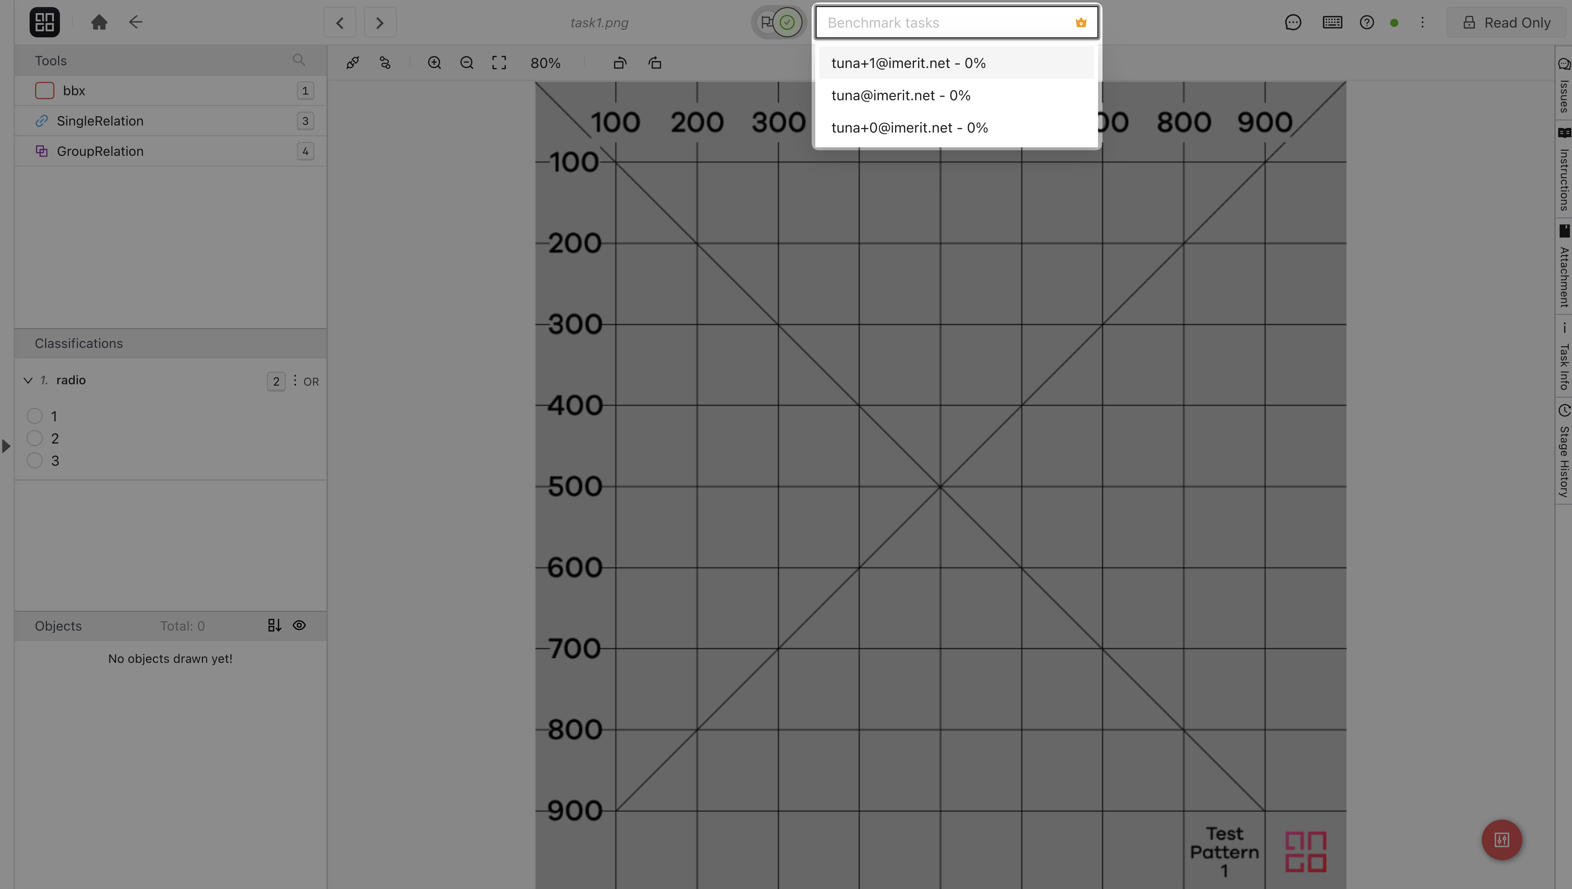
Task: Click the red floating settings button
Action: [1502, 840]
